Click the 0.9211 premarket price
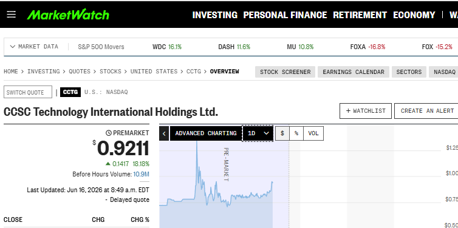This screenshot has height=228, width=458. pos(123,149)
